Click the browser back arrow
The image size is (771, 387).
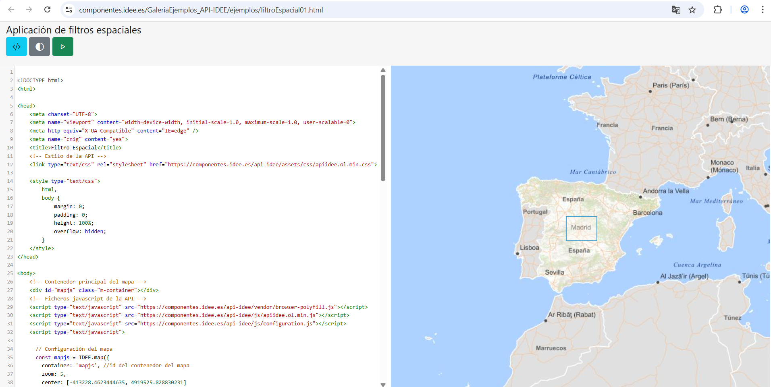(11, 10)
